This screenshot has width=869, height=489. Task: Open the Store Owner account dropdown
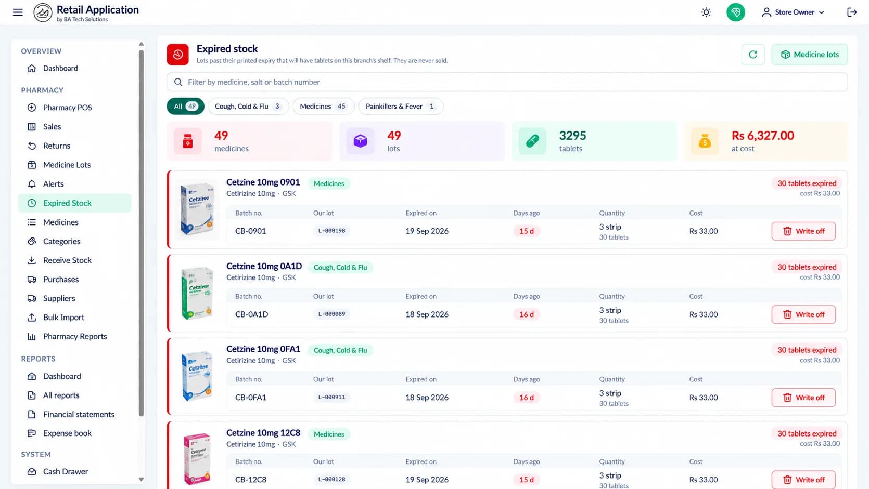click(793, 12)
